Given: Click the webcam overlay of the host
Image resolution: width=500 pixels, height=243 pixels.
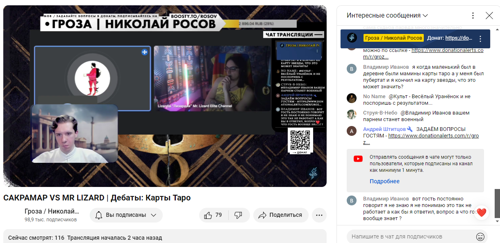Looking at the screenshot, I should point(74,134).
